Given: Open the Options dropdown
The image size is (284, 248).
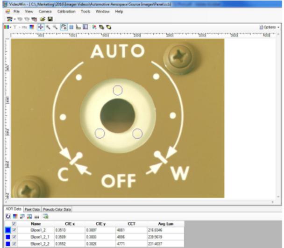Looking at the screenshot, I should coord(270,27).
